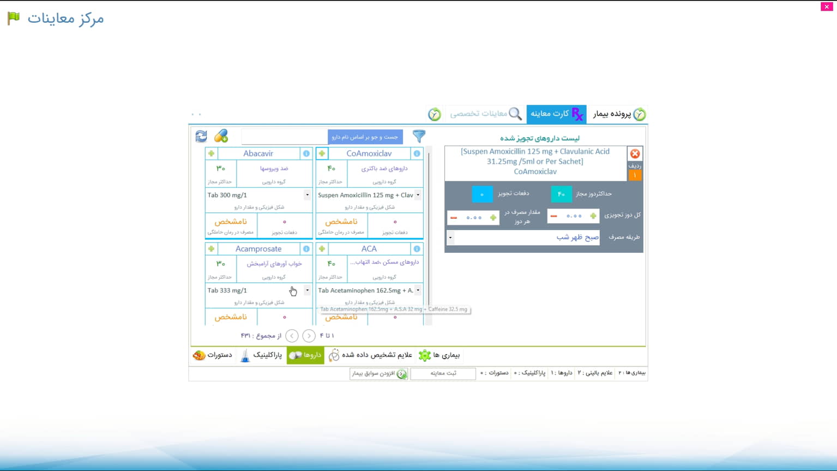The width and height of the screenshot is (837, 471).
Task: Click the drug name search field
Action: (x=284, y=136)
